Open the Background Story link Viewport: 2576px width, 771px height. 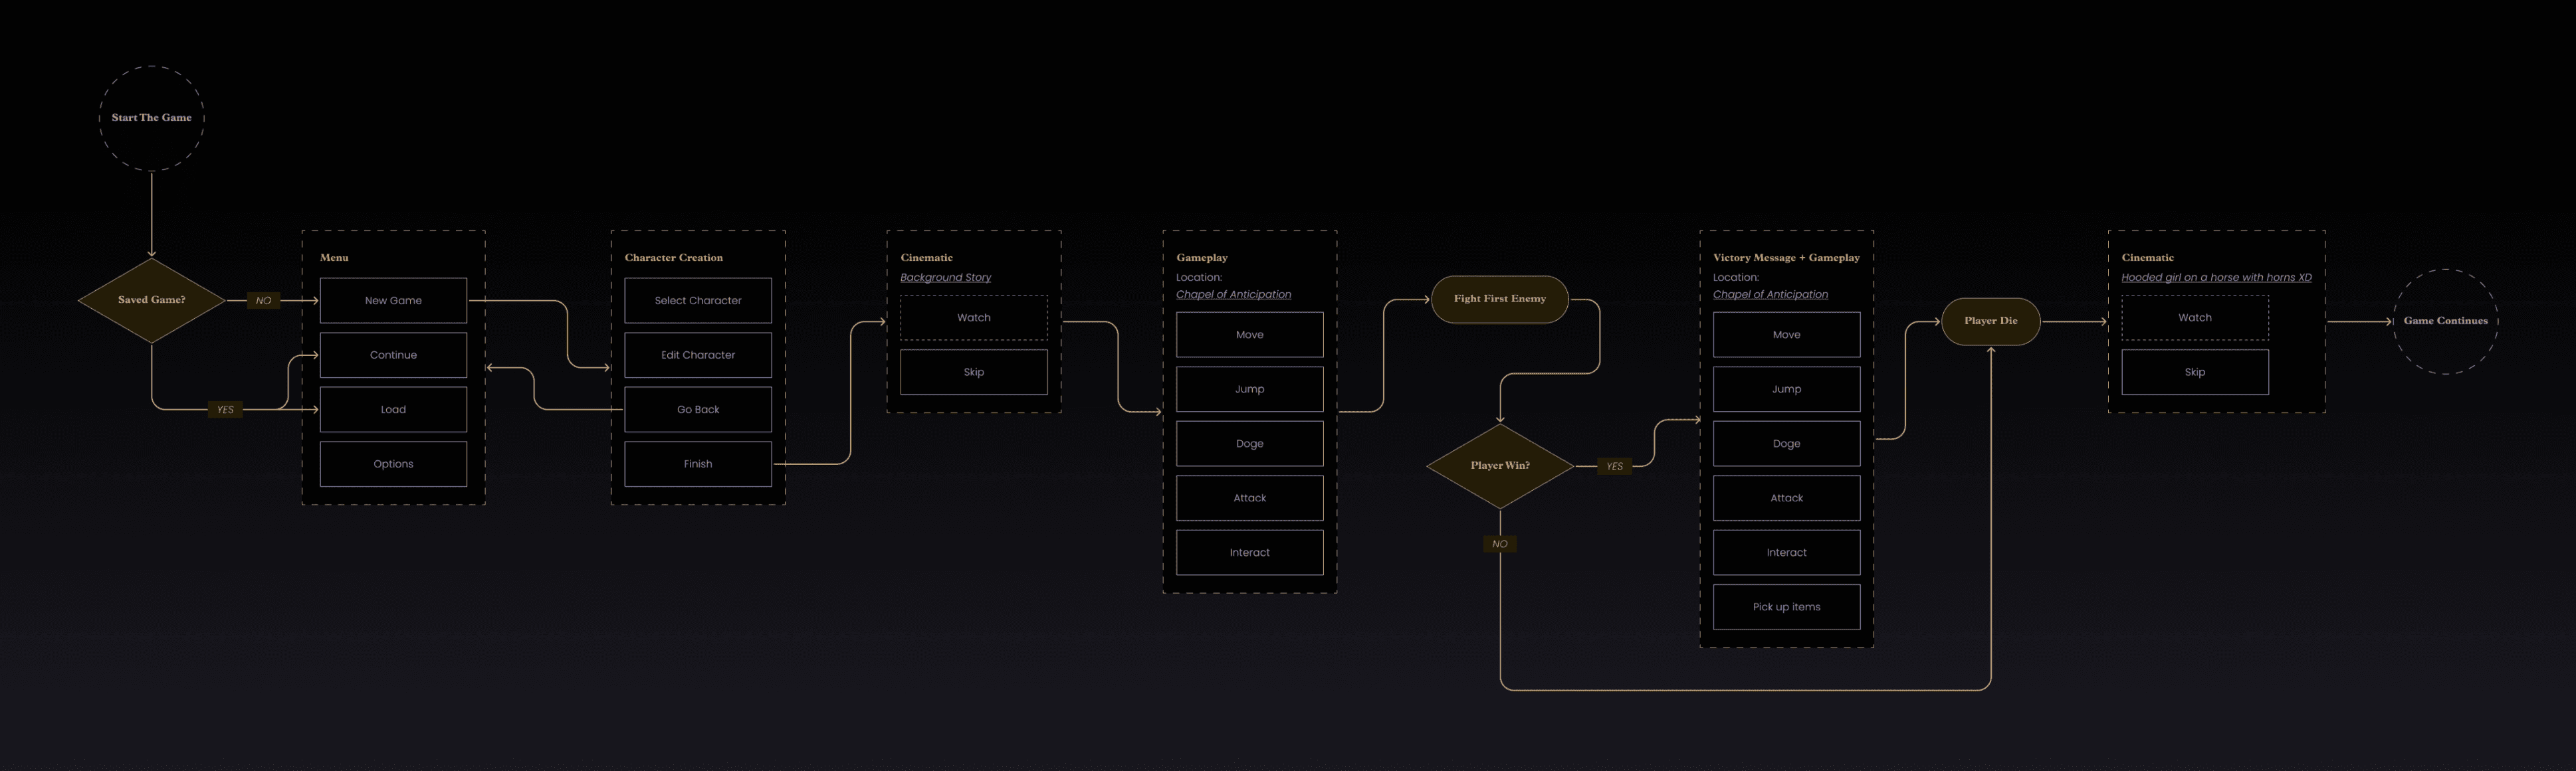click(x=945, y=278)
